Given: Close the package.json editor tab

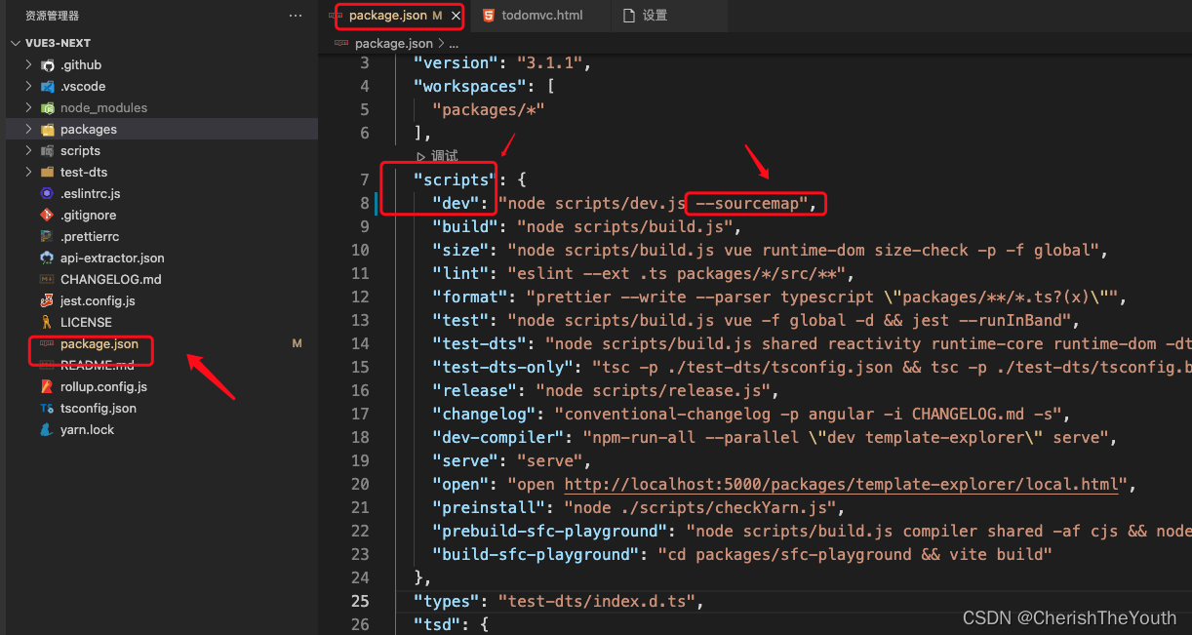Looking at the screenshot, I should [x=456, y=16].
